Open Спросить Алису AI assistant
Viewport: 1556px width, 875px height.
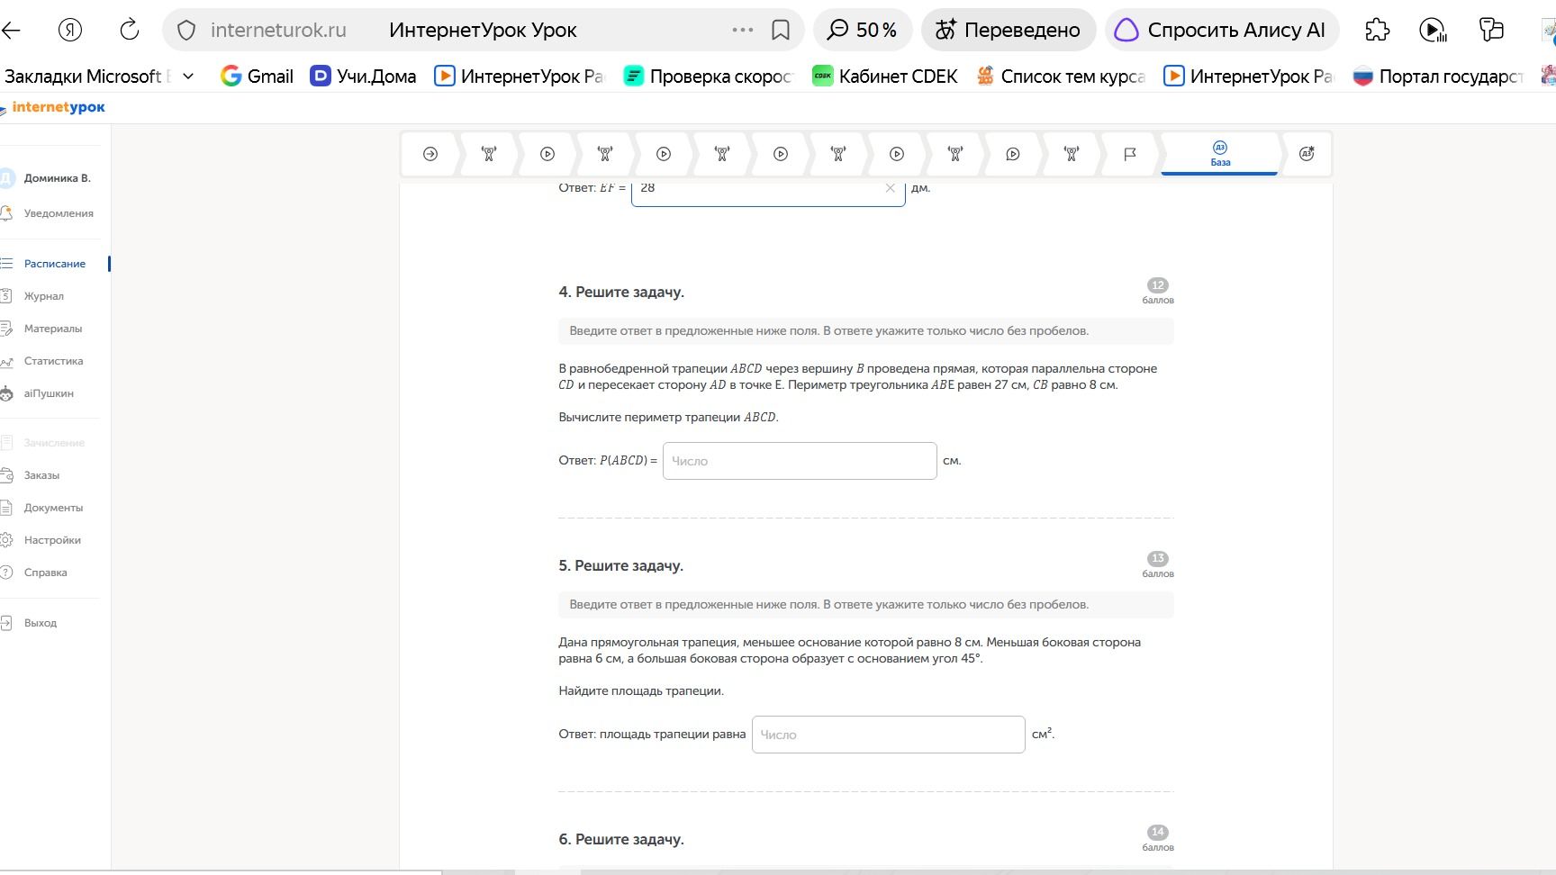pos(1221,30)
